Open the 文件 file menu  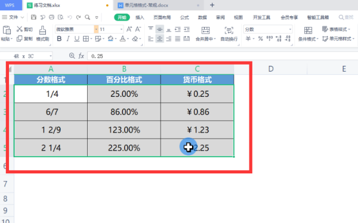[13, 17]
